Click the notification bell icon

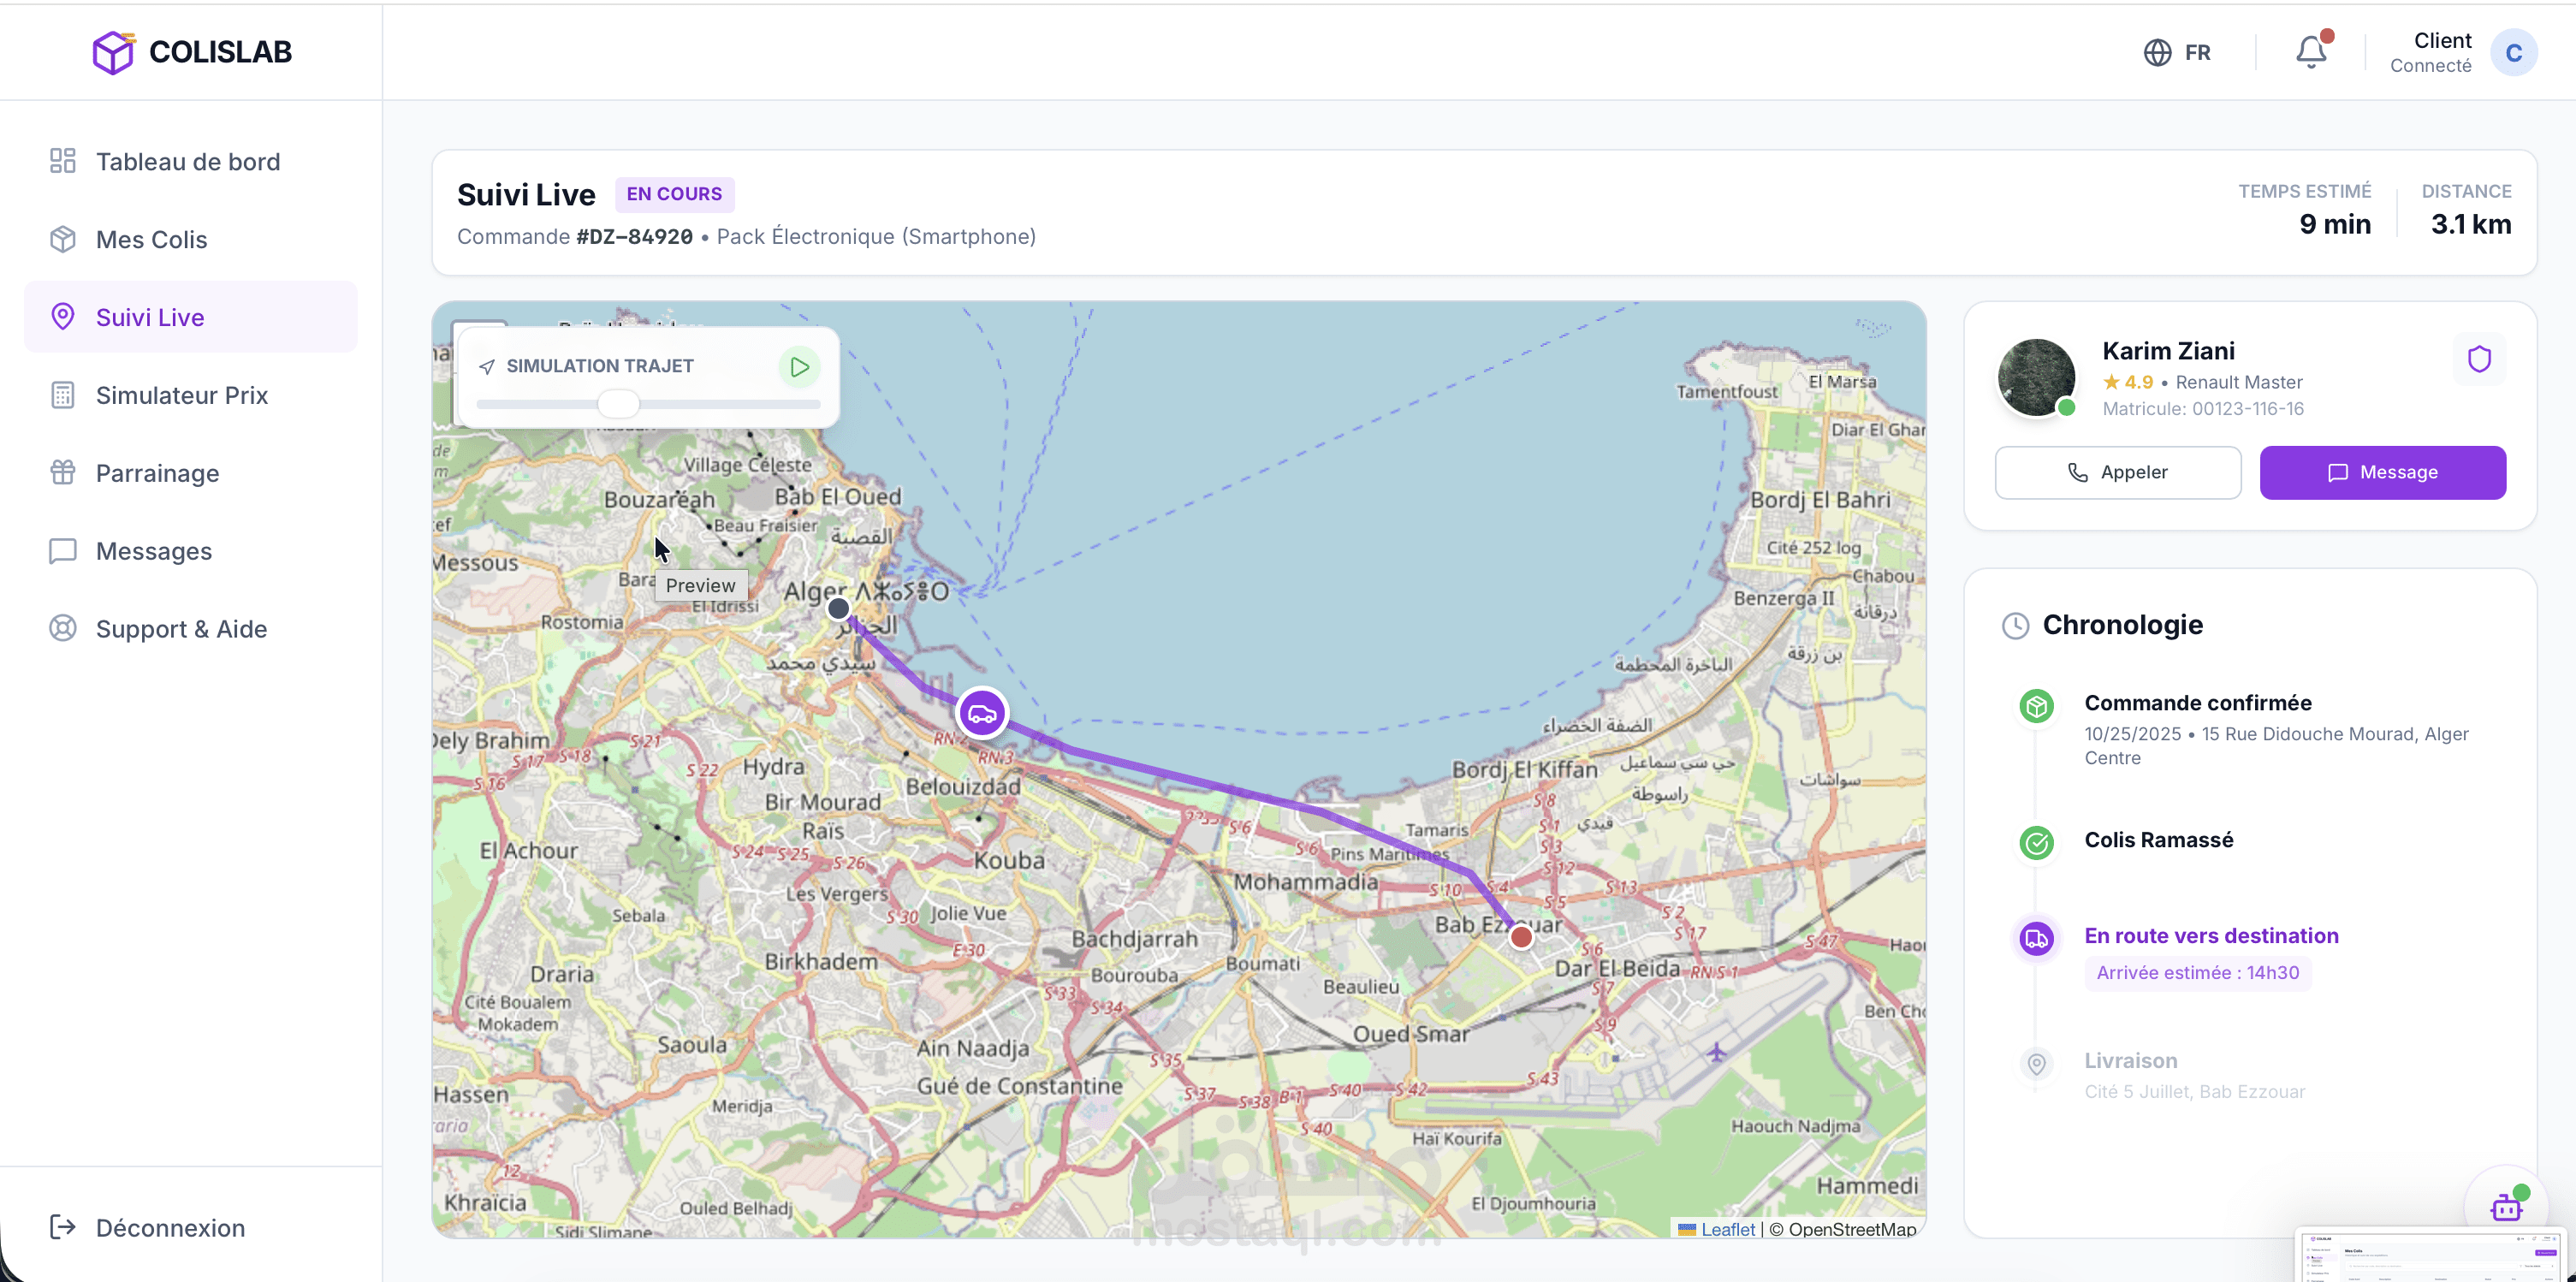click(x=2310, y=52)
